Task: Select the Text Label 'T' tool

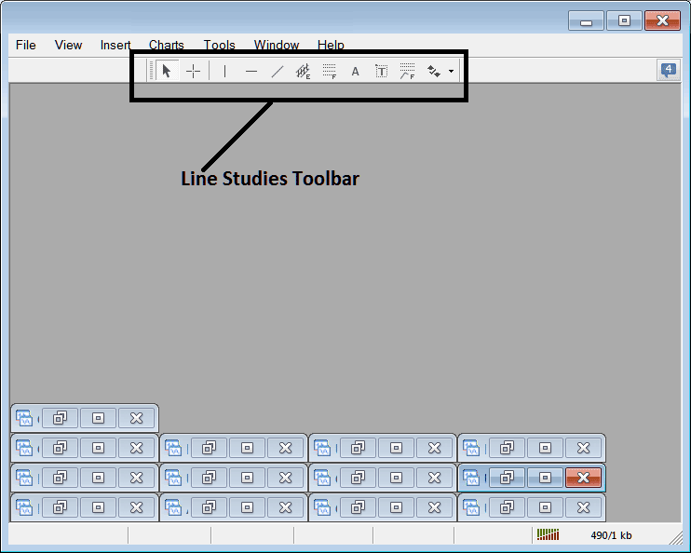Action: click(381, 71)
